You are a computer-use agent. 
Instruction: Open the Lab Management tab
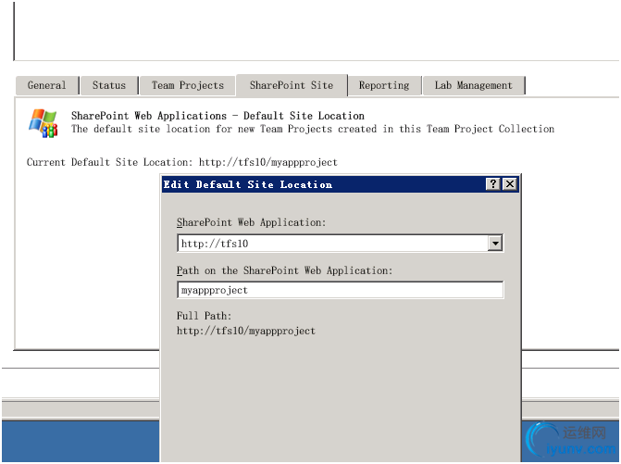coord(473,85)
